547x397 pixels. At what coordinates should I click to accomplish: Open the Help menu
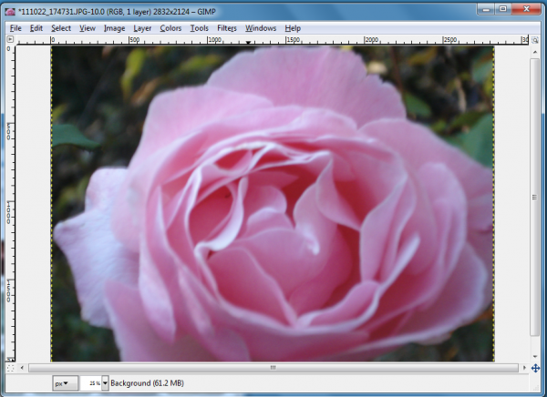(293, 28)
